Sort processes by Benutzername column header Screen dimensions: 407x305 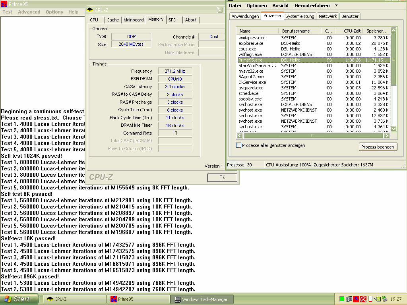pyautogui.click(x=300, y=31)
